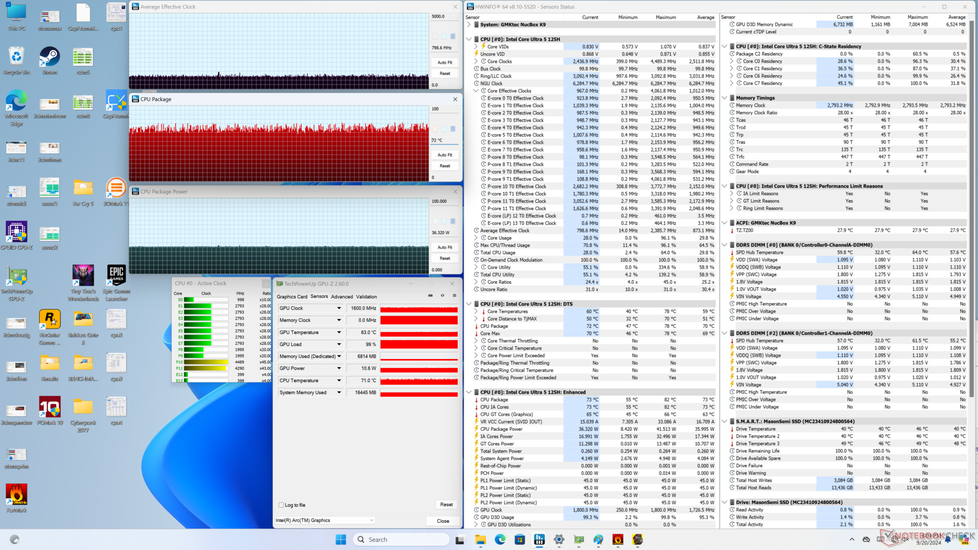Open GPU Temperature sensor dropdown
This screenshot has height=550, width=978.
click(x=339, y=332)
